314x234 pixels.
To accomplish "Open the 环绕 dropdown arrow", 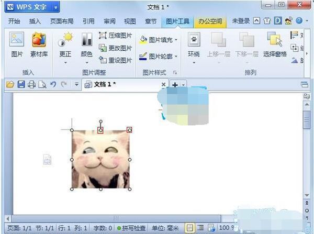I will [194, 63].
